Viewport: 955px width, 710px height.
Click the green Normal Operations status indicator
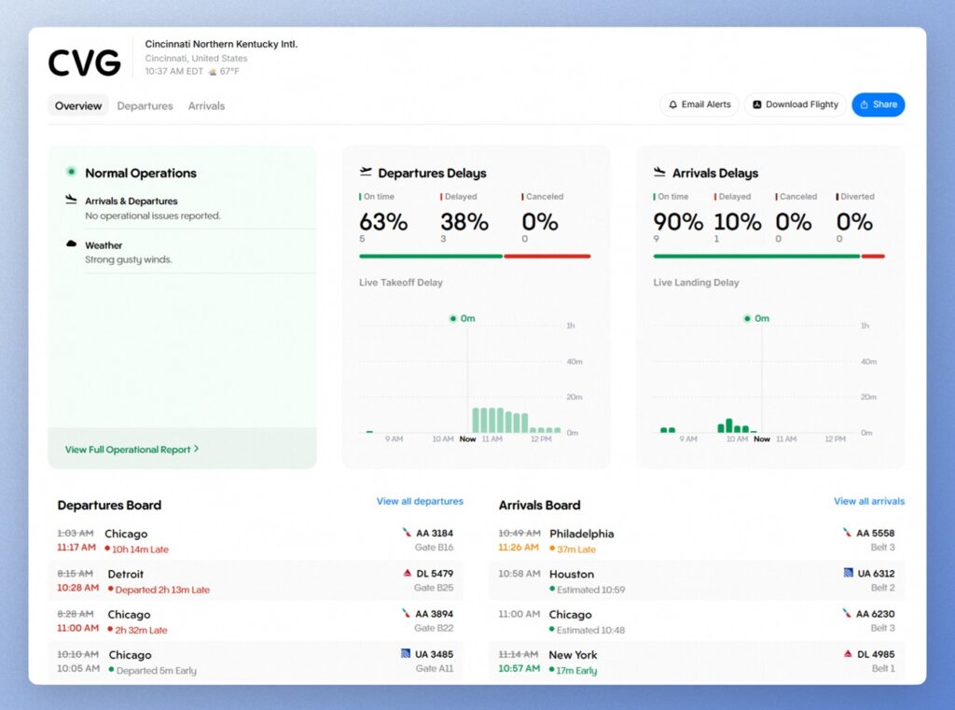[71, 172]
